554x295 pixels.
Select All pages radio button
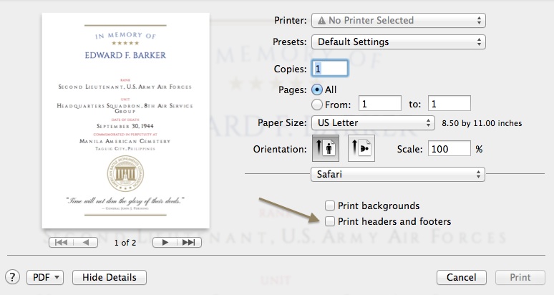[x=318, y=90]
